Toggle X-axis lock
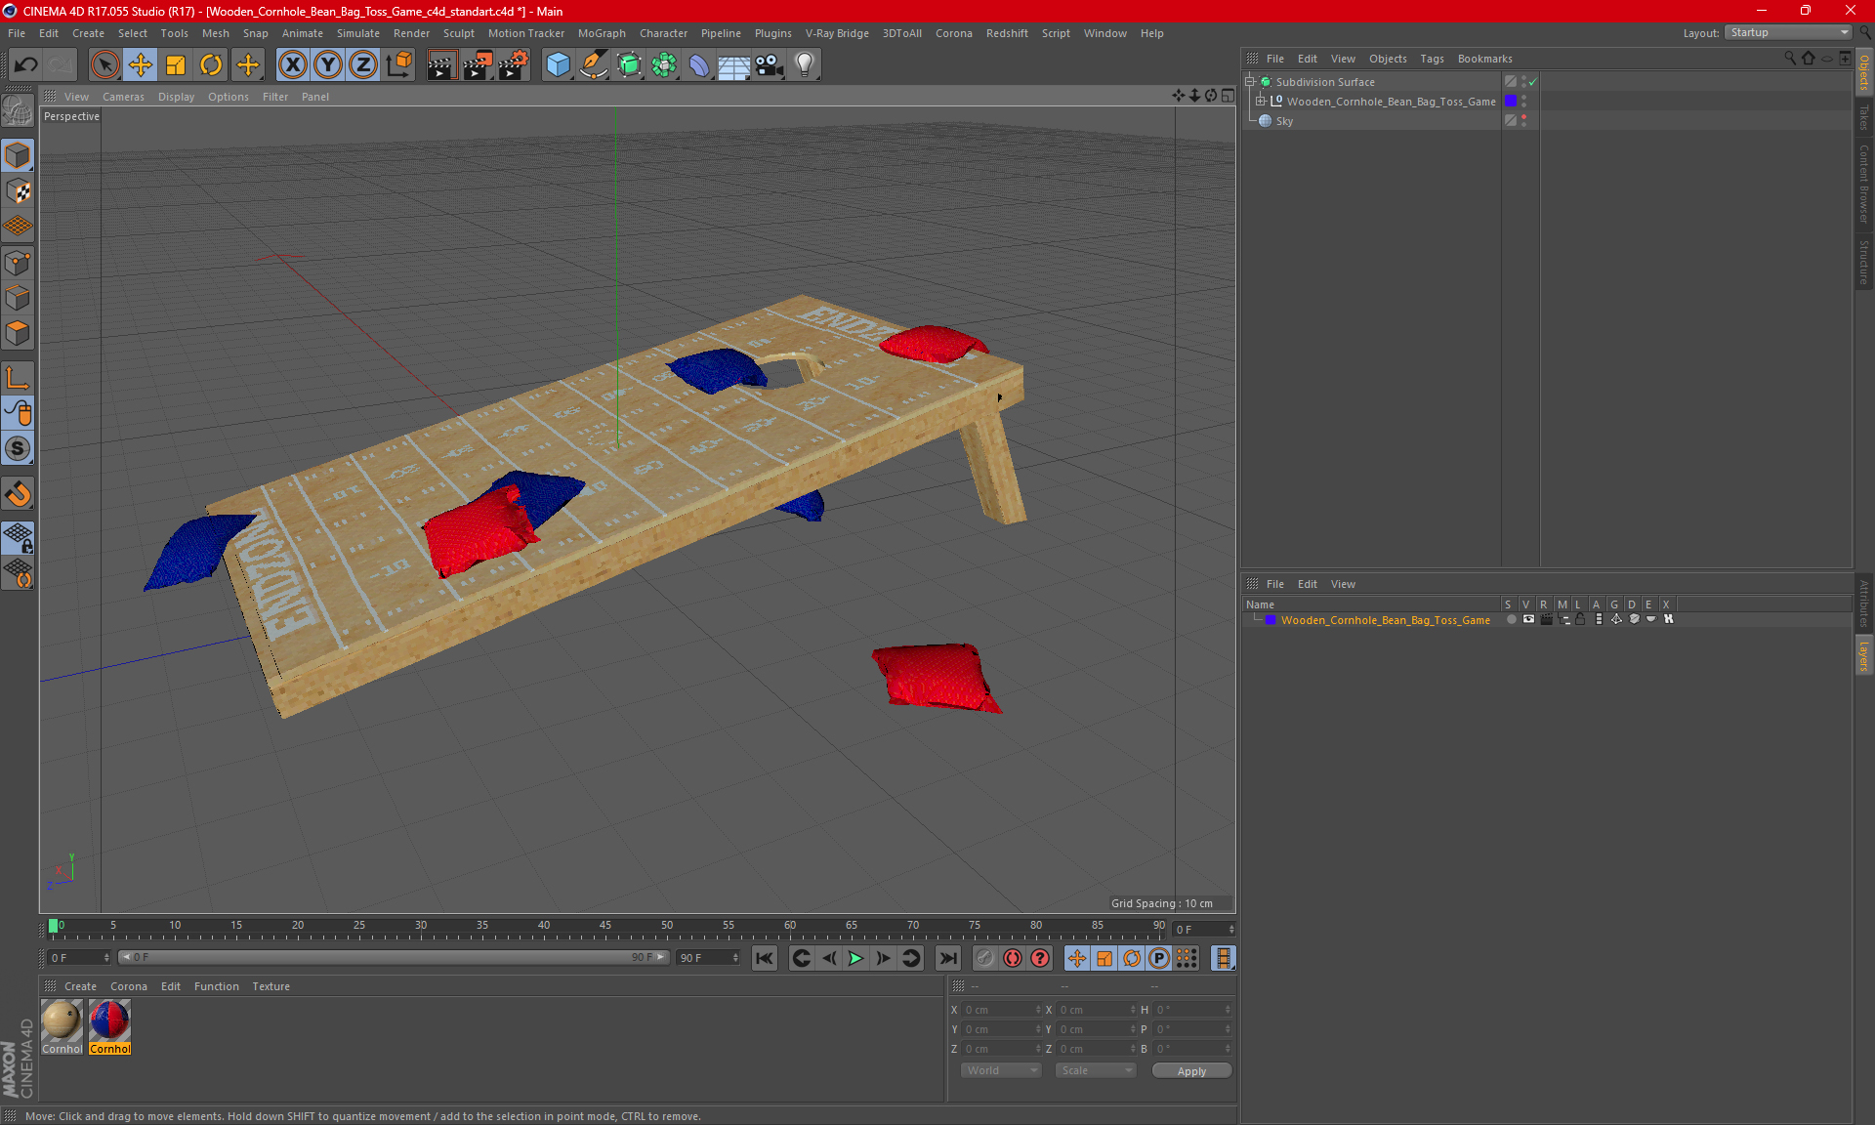1875x1125 pixels. [x=292, y=65]
